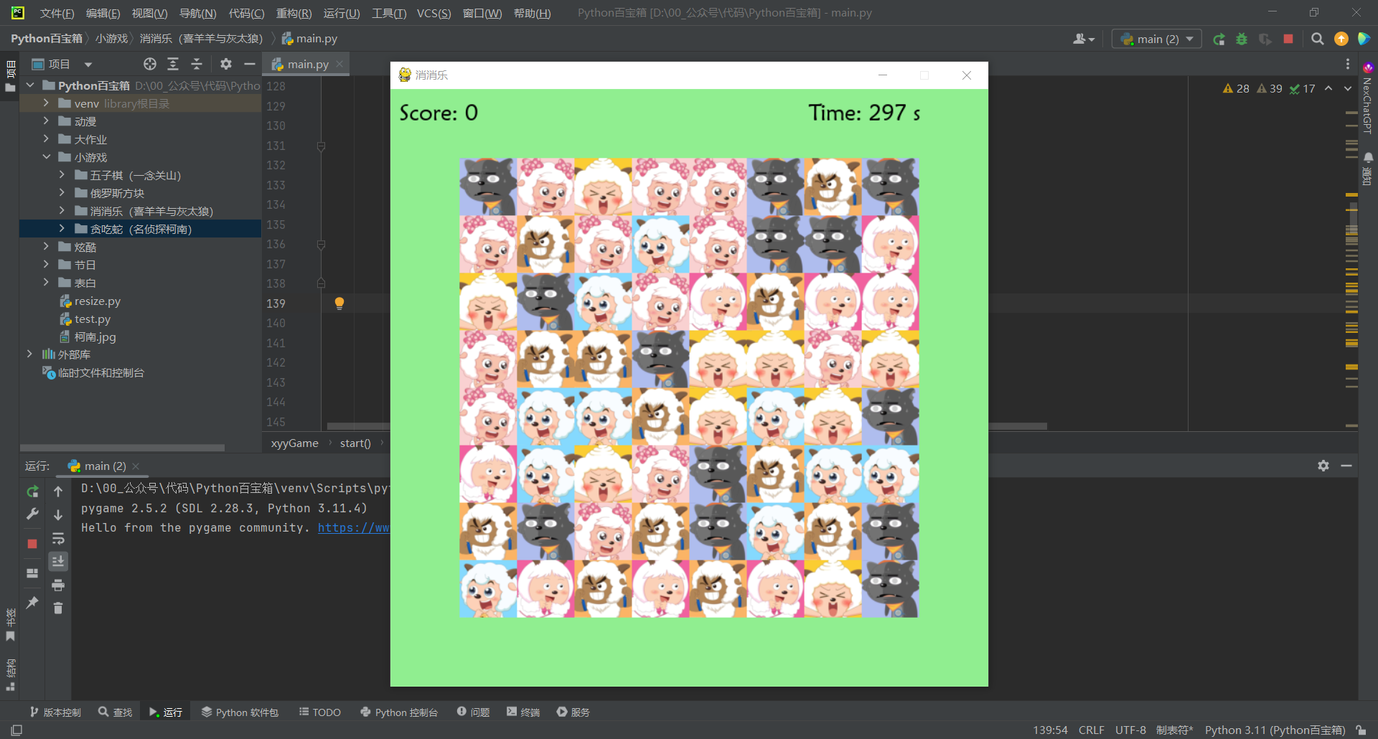Toggle soft-wrap in Run console
Screen dimensions: 1378x739
[x=58, y=539]
